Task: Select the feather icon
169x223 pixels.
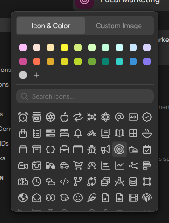Action: (x=92, y=198)
